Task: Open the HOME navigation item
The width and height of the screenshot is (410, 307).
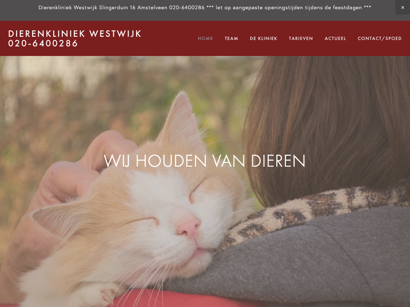Action: point(205,38)
